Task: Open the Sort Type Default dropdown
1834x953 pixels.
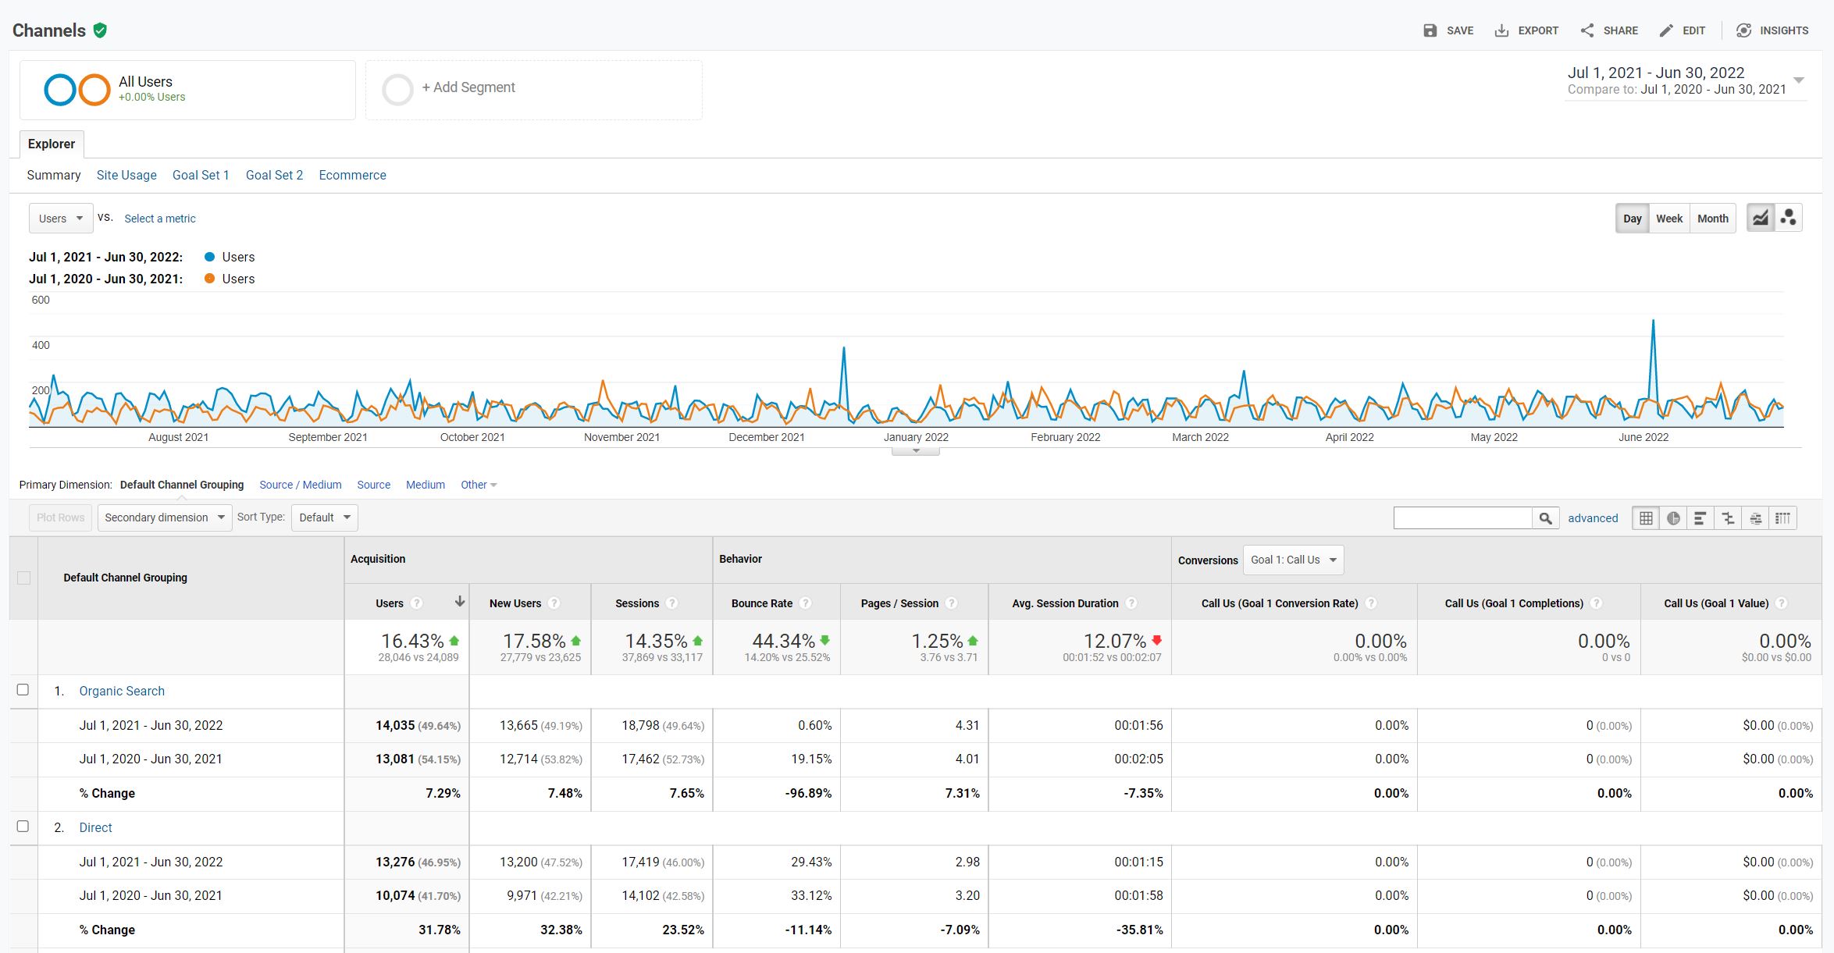Action: [325, 517]
